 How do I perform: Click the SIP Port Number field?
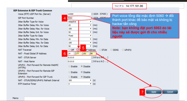click(x=79, y=18)
